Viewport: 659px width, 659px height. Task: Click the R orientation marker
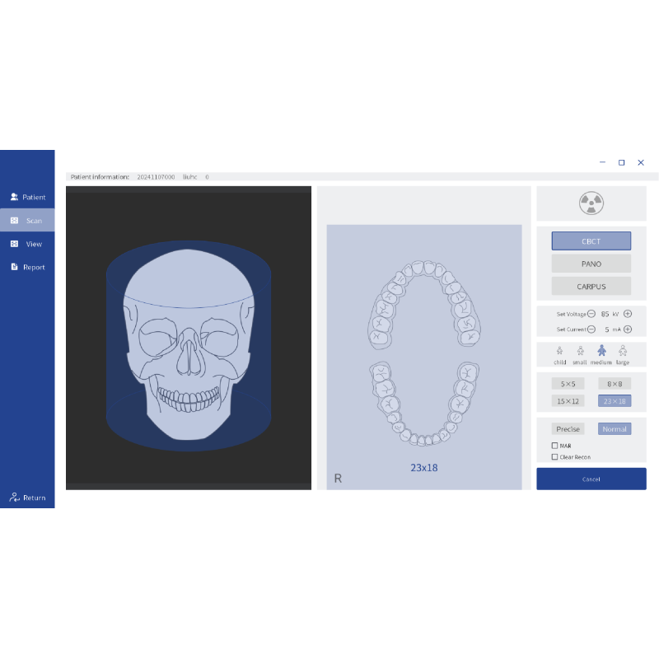pyautogui.click(x=338, y=479)
